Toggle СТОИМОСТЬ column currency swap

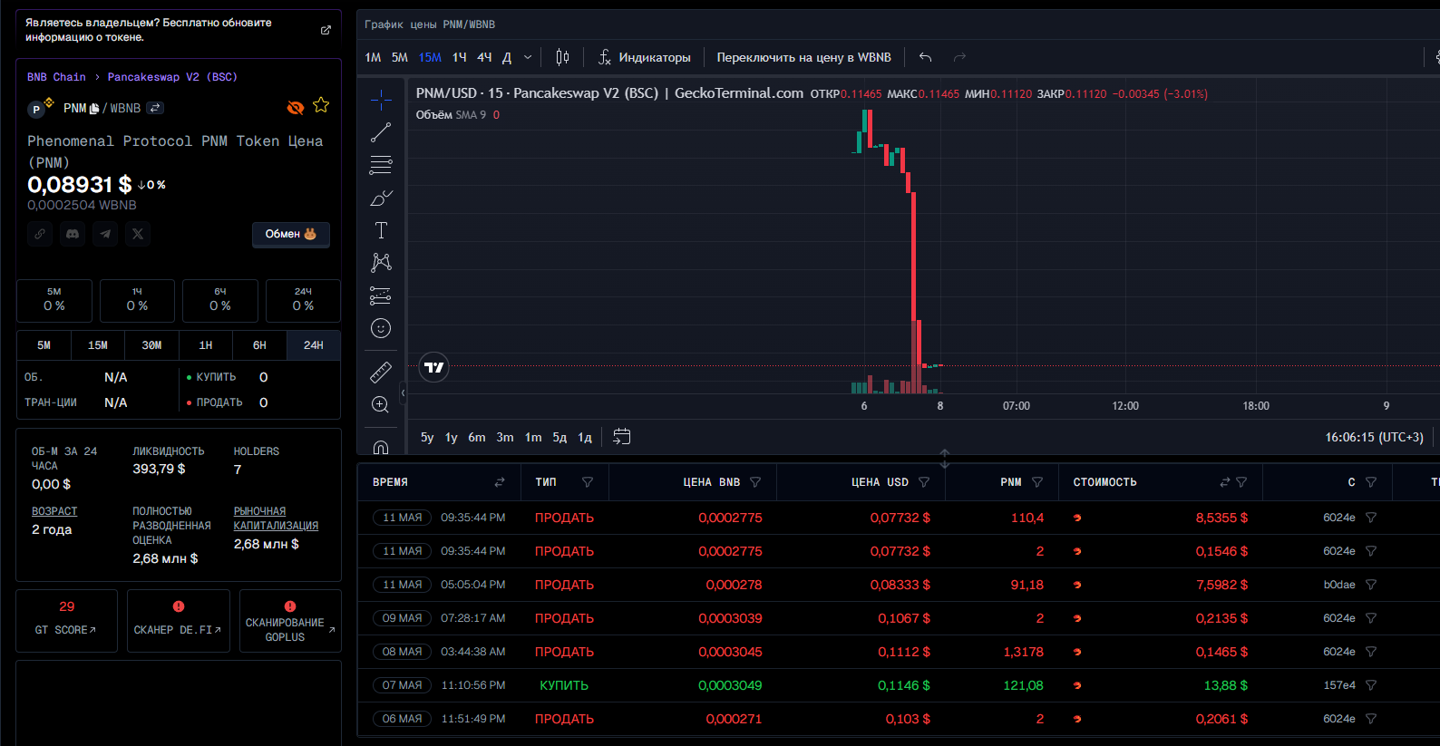(1225, 482)
